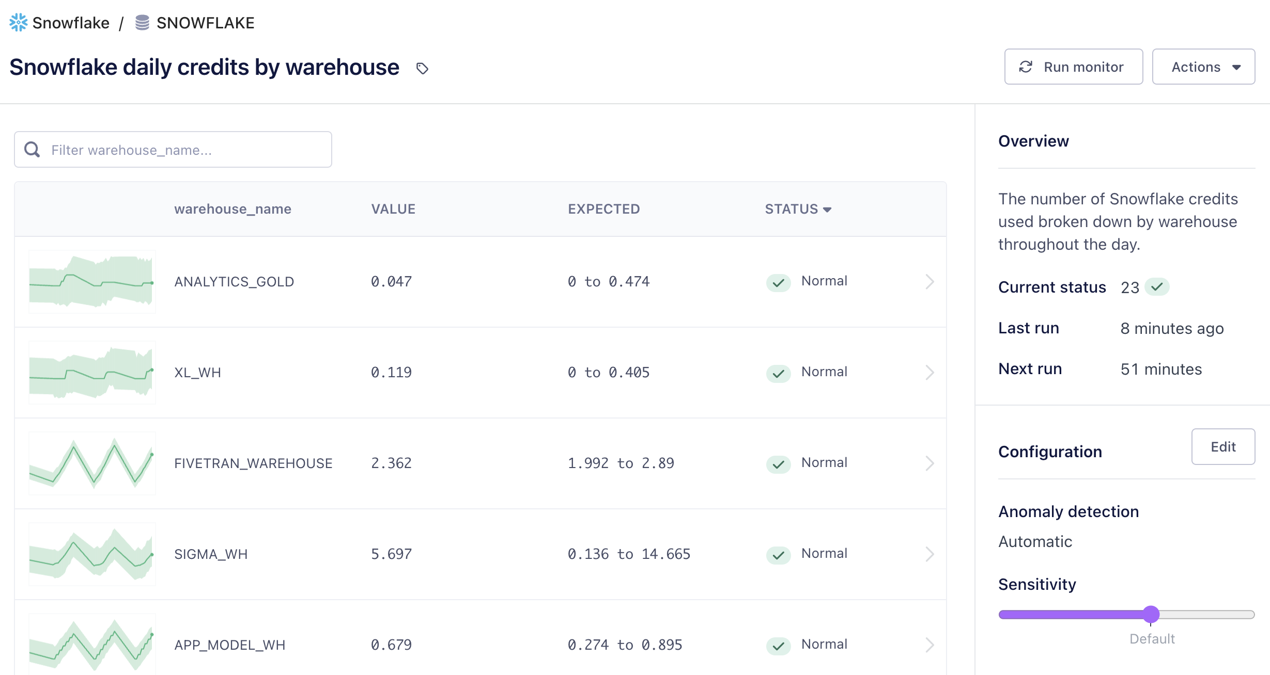Click the Normal status check icon for FIVETRAN_WAREHOUSE
Viewport: 1270px width, 675px height.
[x=778, y=464]
